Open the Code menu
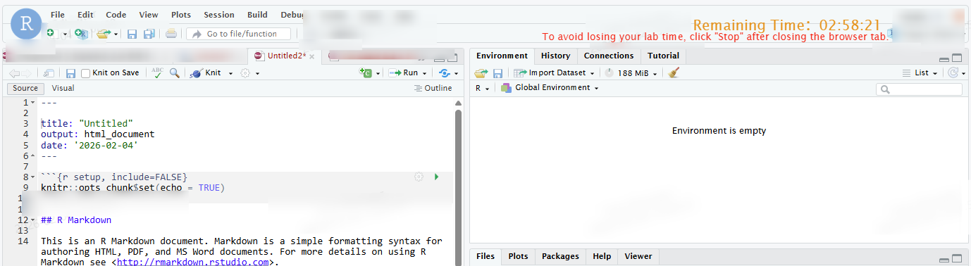Viewport: 971px width, 266px height. pos(116,14)
